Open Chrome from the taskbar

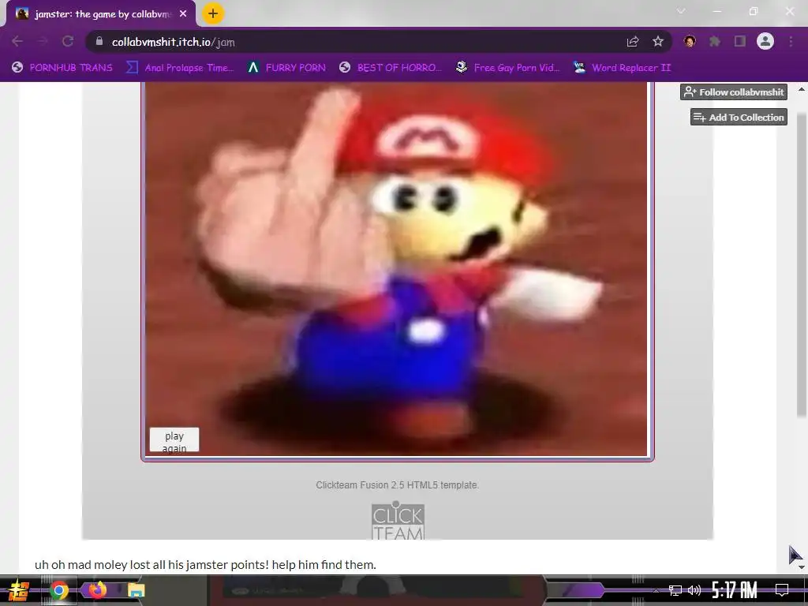click(x=58, y=590)
